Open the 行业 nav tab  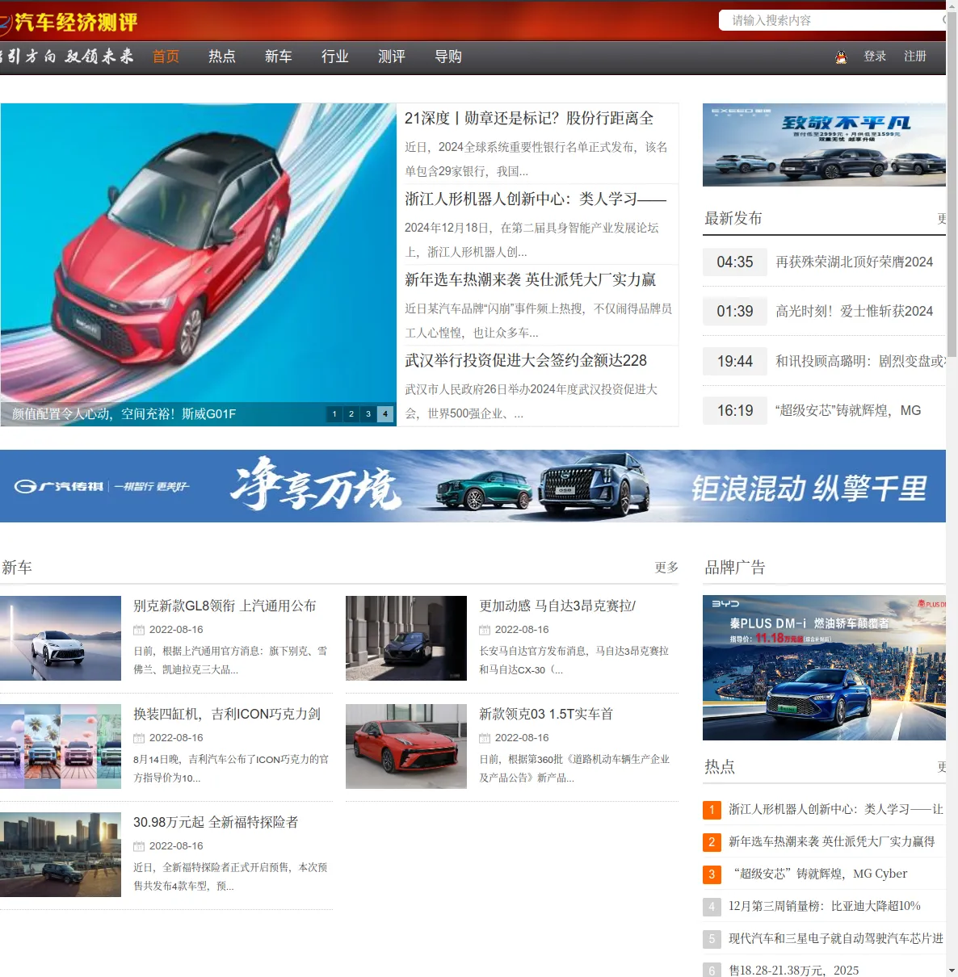[335, 57]
